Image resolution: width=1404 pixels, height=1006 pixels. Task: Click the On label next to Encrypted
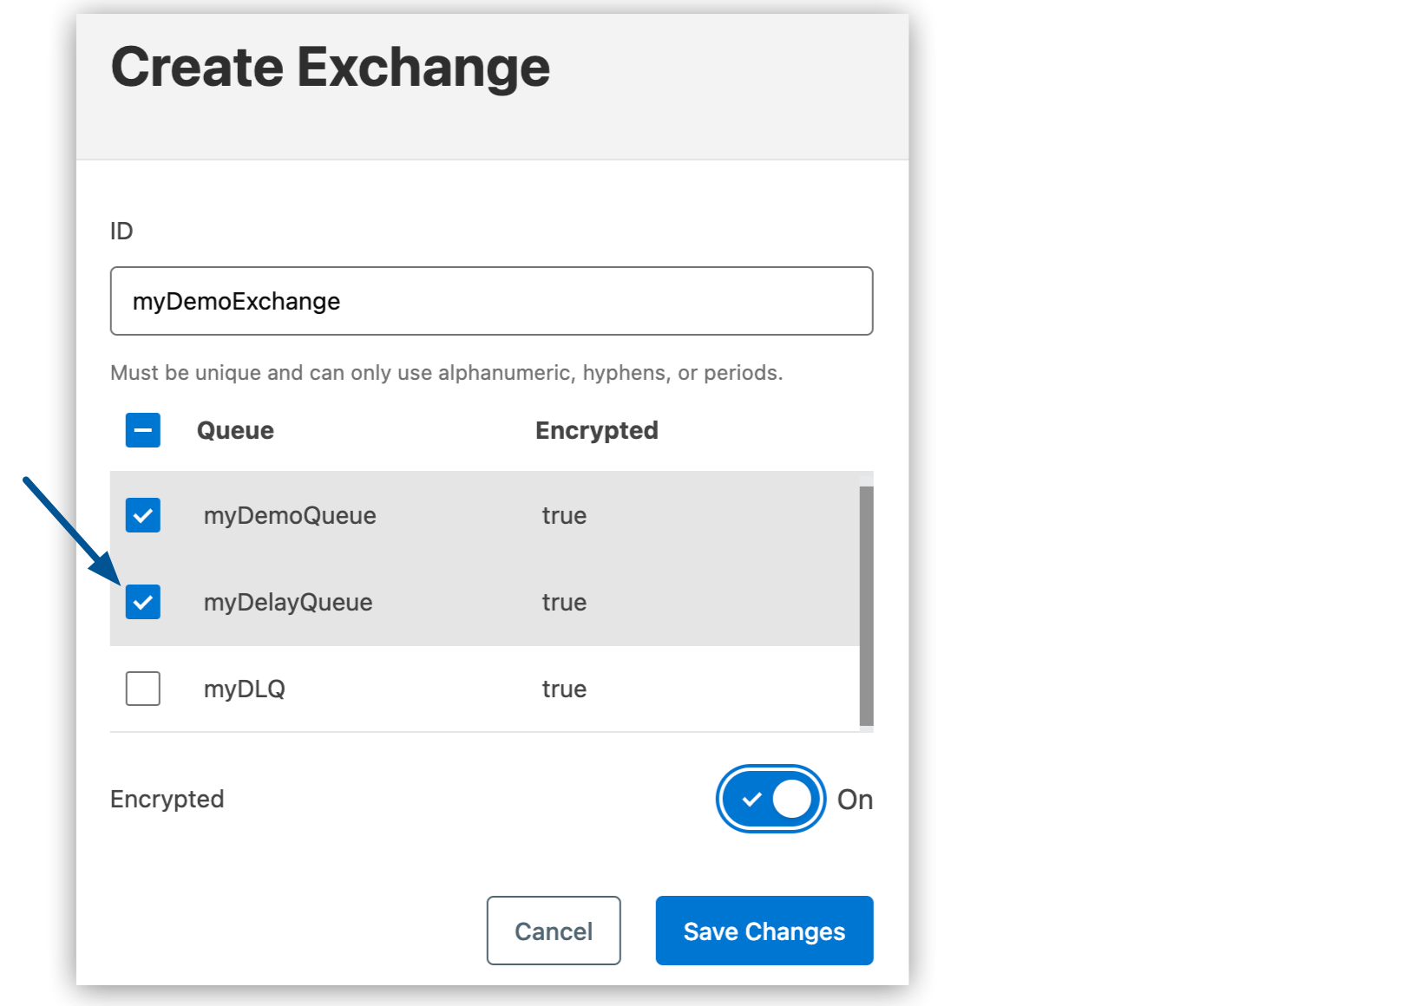pos(856,800)
